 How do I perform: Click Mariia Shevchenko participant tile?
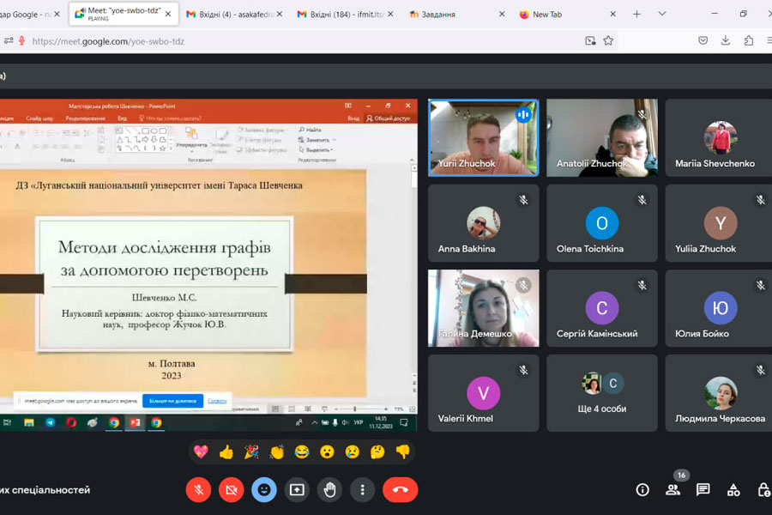pyautogui.click(x=719, y=137)
